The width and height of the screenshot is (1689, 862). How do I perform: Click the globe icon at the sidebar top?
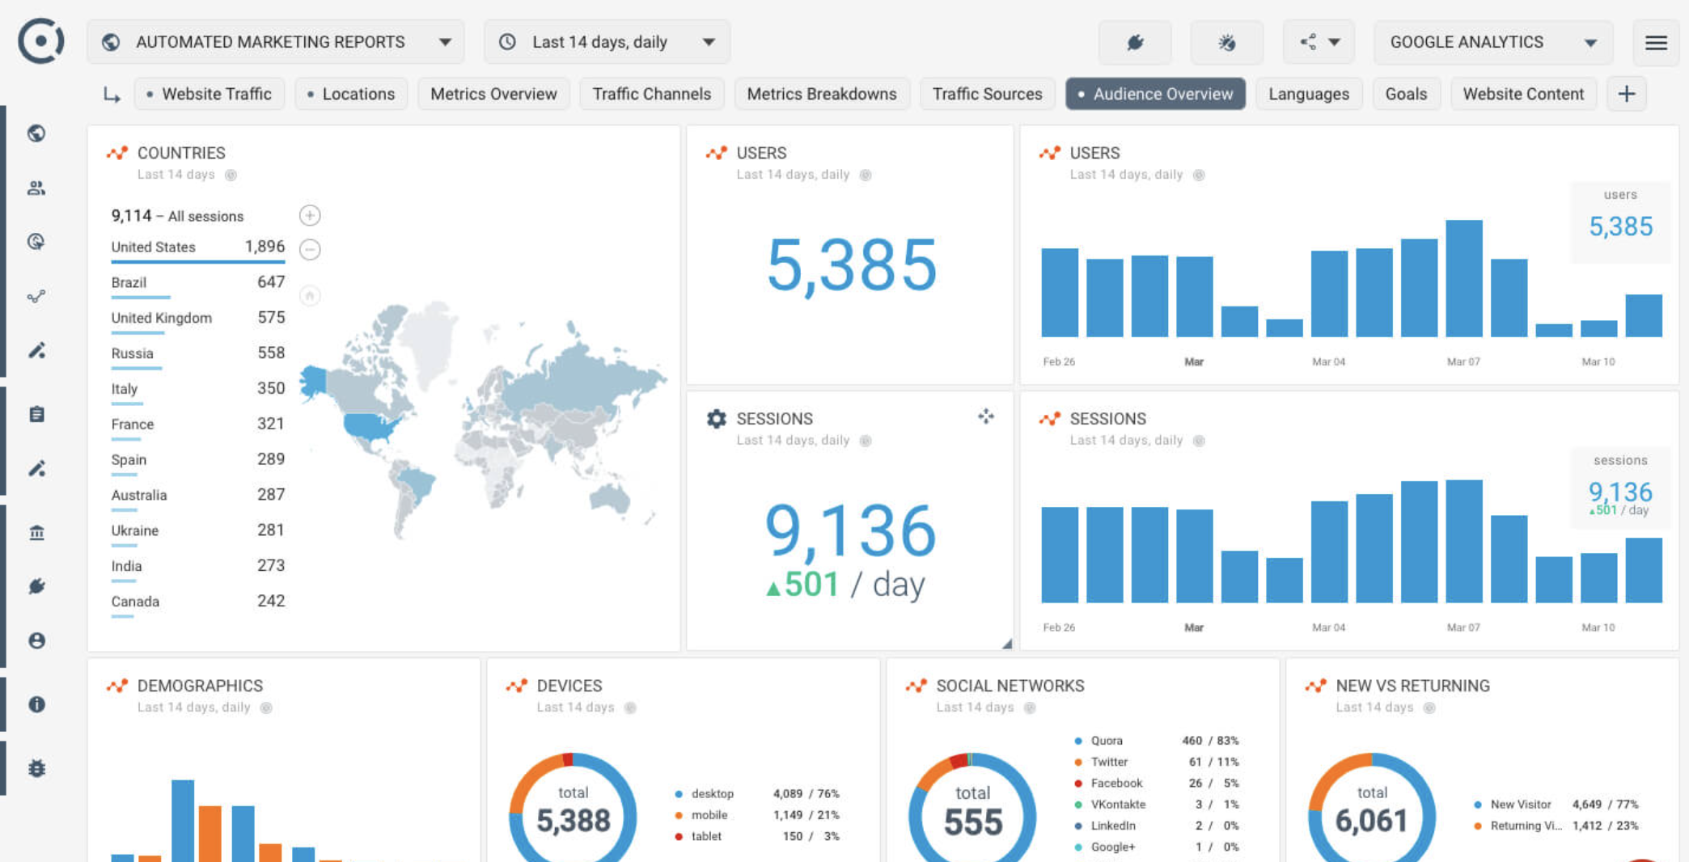click(37, 133)
